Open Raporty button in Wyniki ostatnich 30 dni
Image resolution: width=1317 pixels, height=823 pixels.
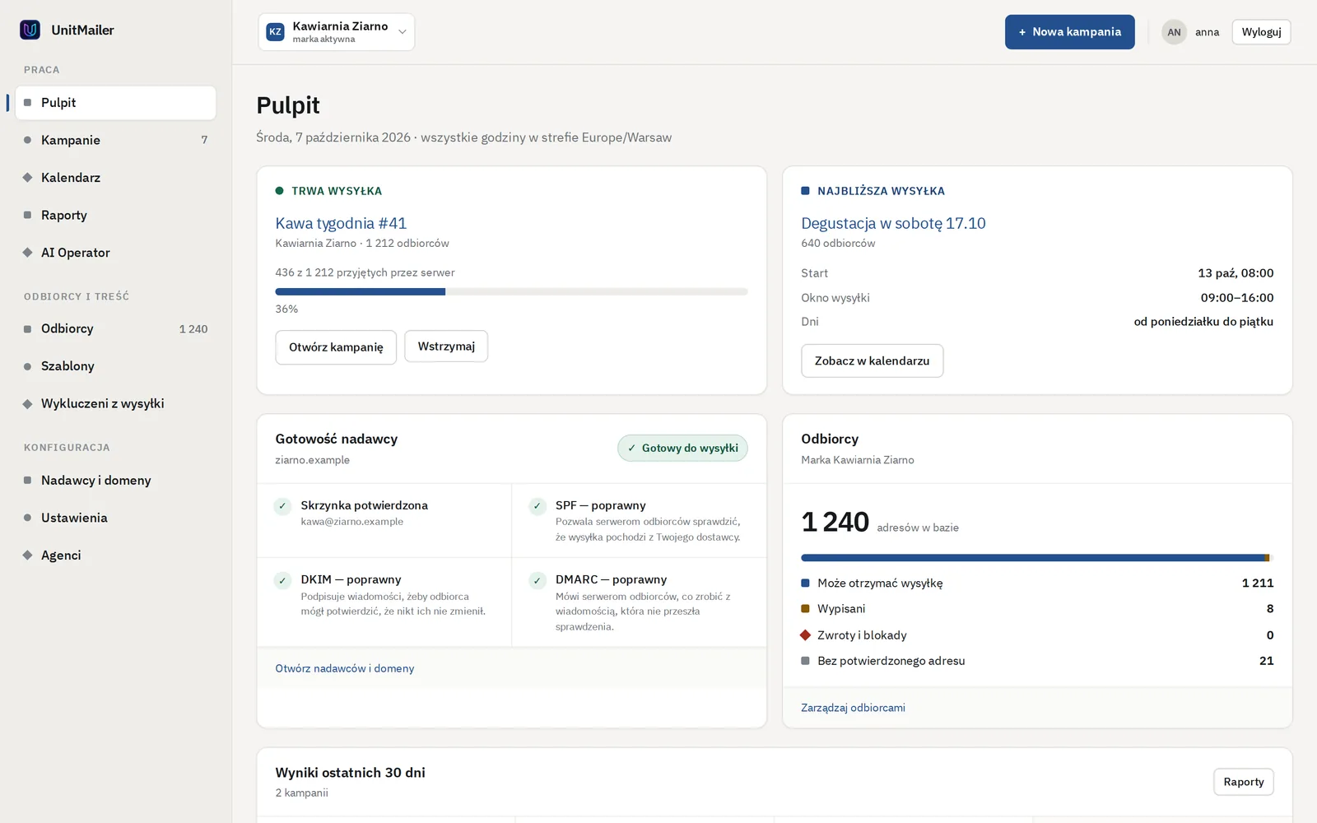pyautogui.click(x=1243, y=782)
